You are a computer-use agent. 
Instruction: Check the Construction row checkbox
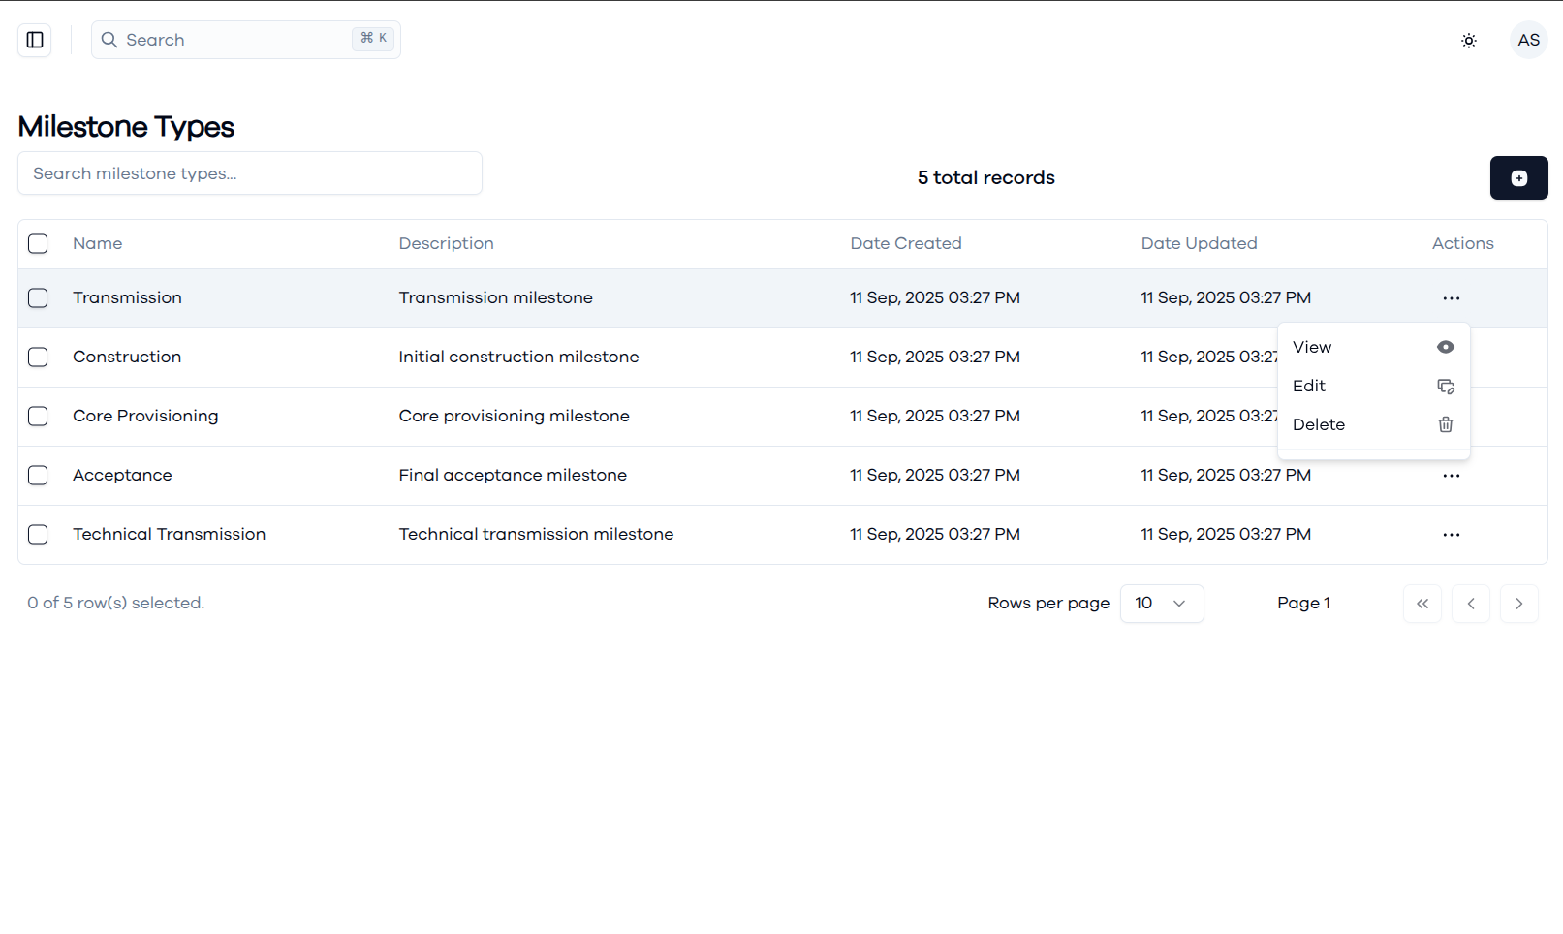(38, 358)
